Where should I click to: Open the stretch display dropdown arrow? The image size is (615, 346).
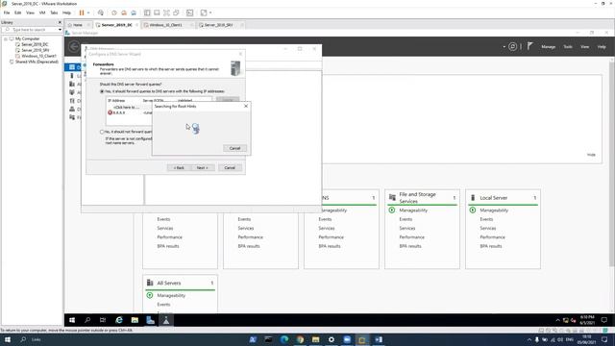point(210,12)
